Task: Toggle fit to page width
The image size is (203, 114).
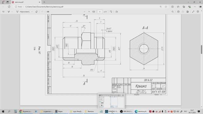Action: [x=94, y=12]
